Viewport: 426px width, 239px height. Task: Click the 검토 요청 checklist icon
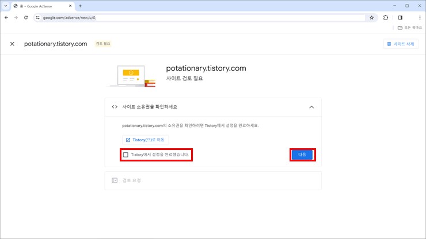pyautogui.click(x=115, y=180)
